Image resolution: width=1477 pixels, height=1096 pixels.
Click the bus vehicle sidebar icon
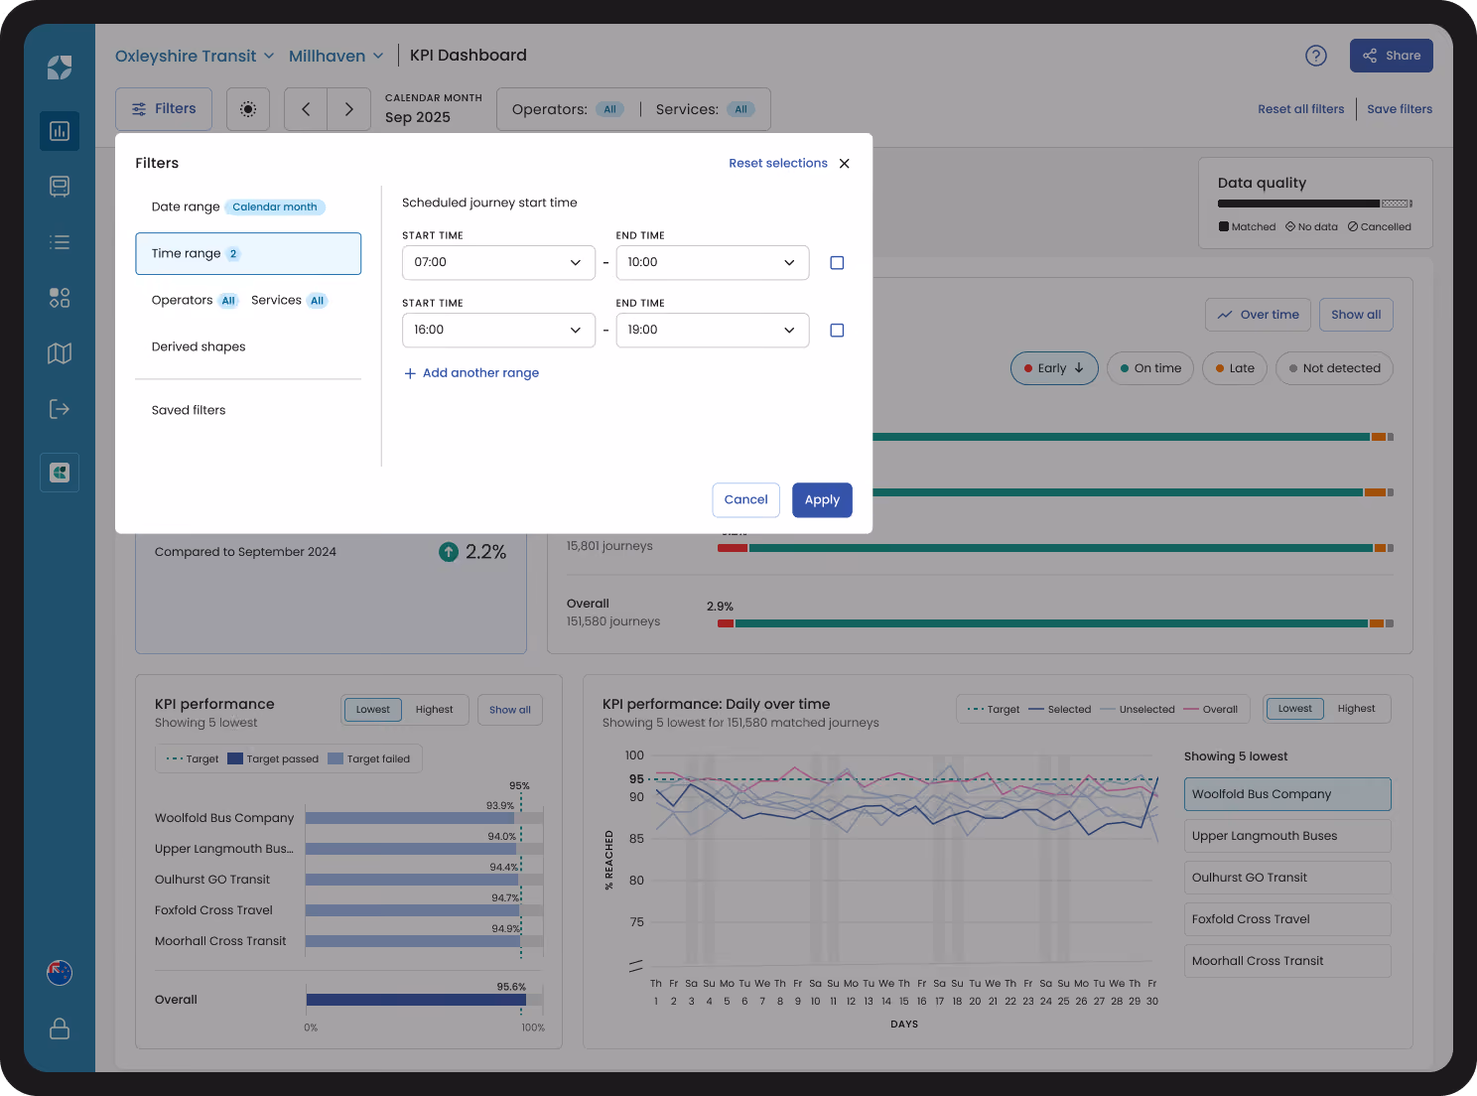[60, 187]
